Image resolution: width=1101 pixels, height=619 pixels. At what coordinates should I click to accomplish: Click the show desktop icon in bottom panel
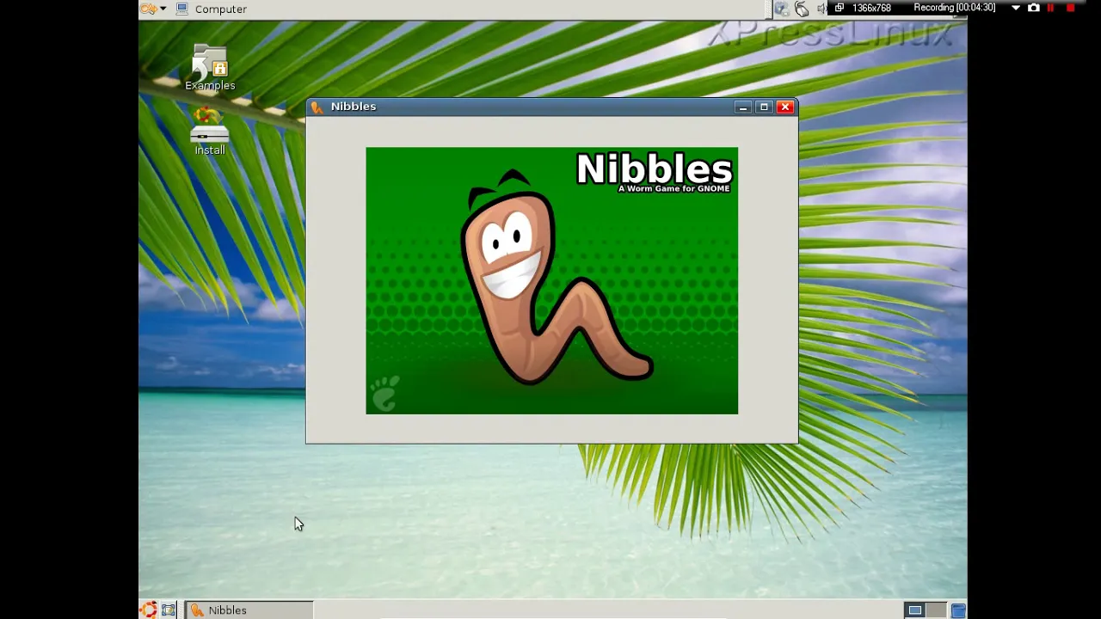[x=169, y=610]
